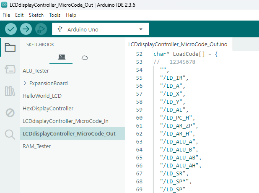Open the HelloWorld_LCD sketch
Viewport: 259px width, 193px height.
(x=42, y=96)
